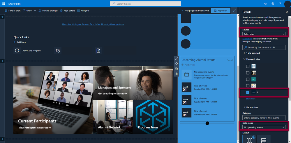Click the Search by title or URL field
Viewport: 291px width, 143px height.
point(264,48)
